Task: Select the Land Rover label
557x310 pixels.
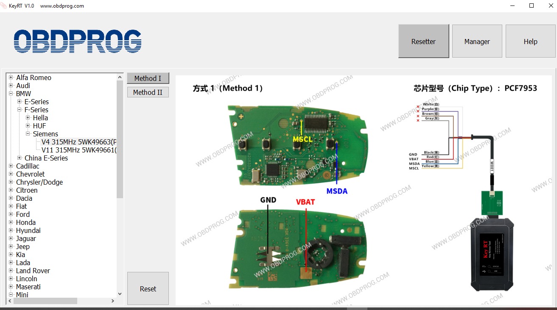Action: click(33, 271)
